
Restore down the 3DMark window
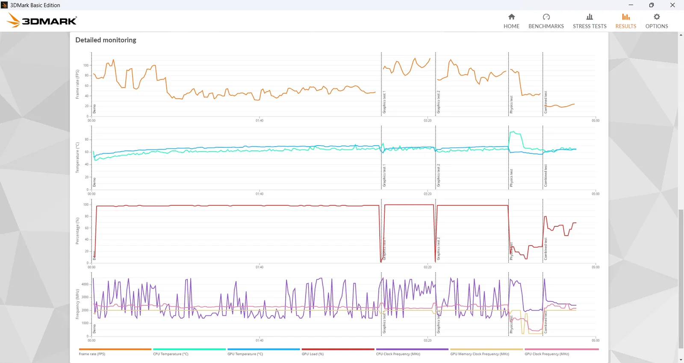[652, 5]
